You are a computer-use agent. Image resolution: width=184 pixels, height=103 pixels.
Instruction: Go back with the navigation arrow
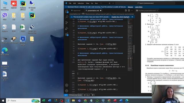click(110, 3)
